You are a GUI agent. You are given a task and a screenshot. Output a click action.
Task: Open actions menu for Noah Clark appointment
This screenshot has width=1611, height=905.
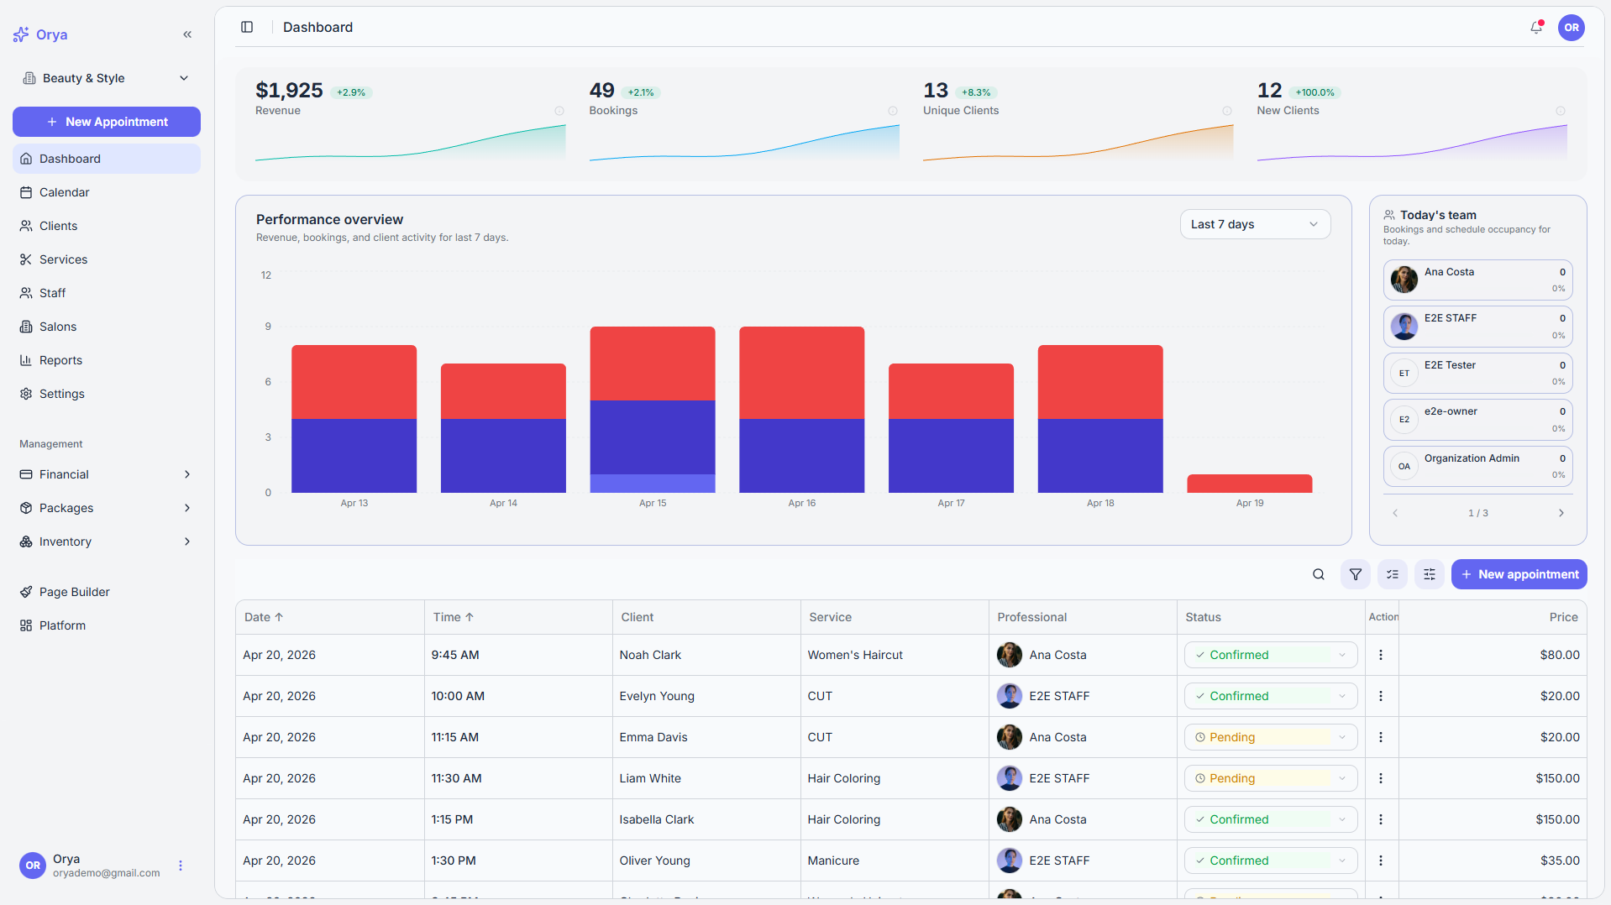click(x=1381, y=655)
